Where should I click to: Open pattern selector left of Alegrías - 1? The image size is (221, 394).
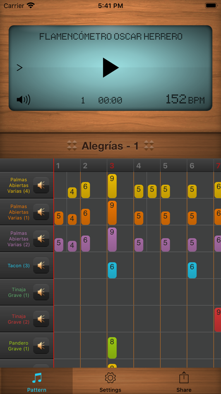[x=72, y=146]
